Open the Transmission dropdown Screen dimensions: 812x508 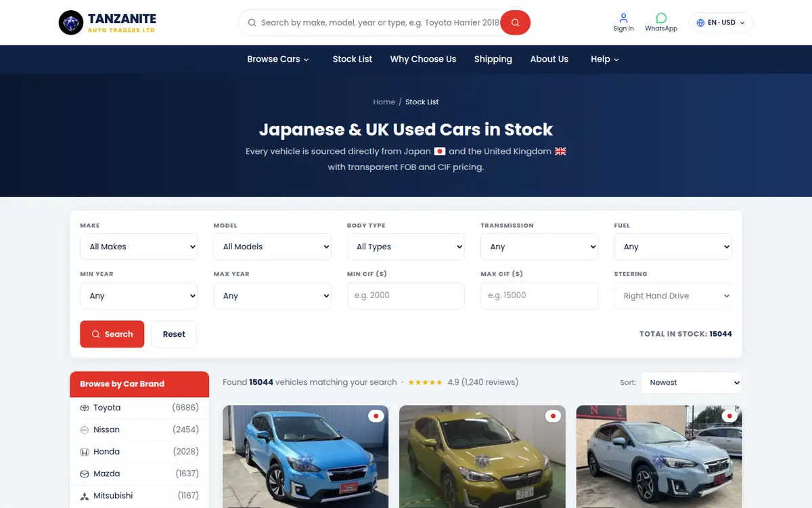(x=539, y=247)
